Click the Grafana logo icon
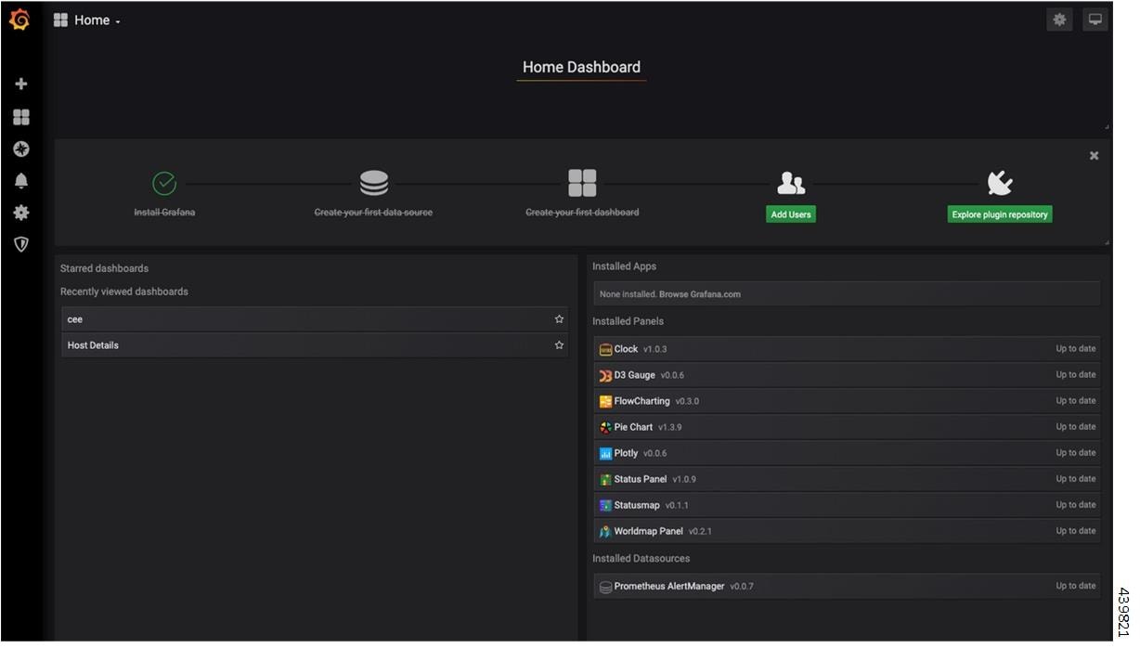Image resolution: width=1140 pixels, height=648 pixels. (x=19, y=19)
